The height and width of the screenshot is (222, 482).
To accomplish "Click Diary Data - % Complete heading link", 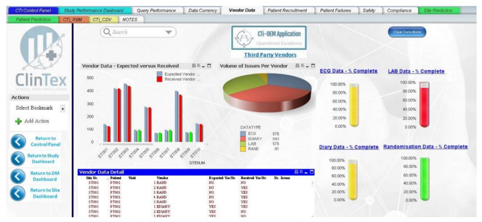I will tap(349, 147).
